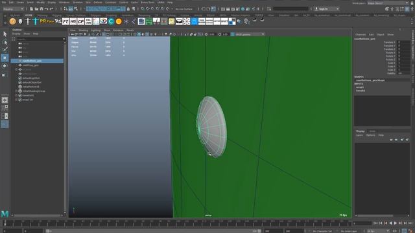
Task: Jump to start of playback range
Action: (375, 223)
